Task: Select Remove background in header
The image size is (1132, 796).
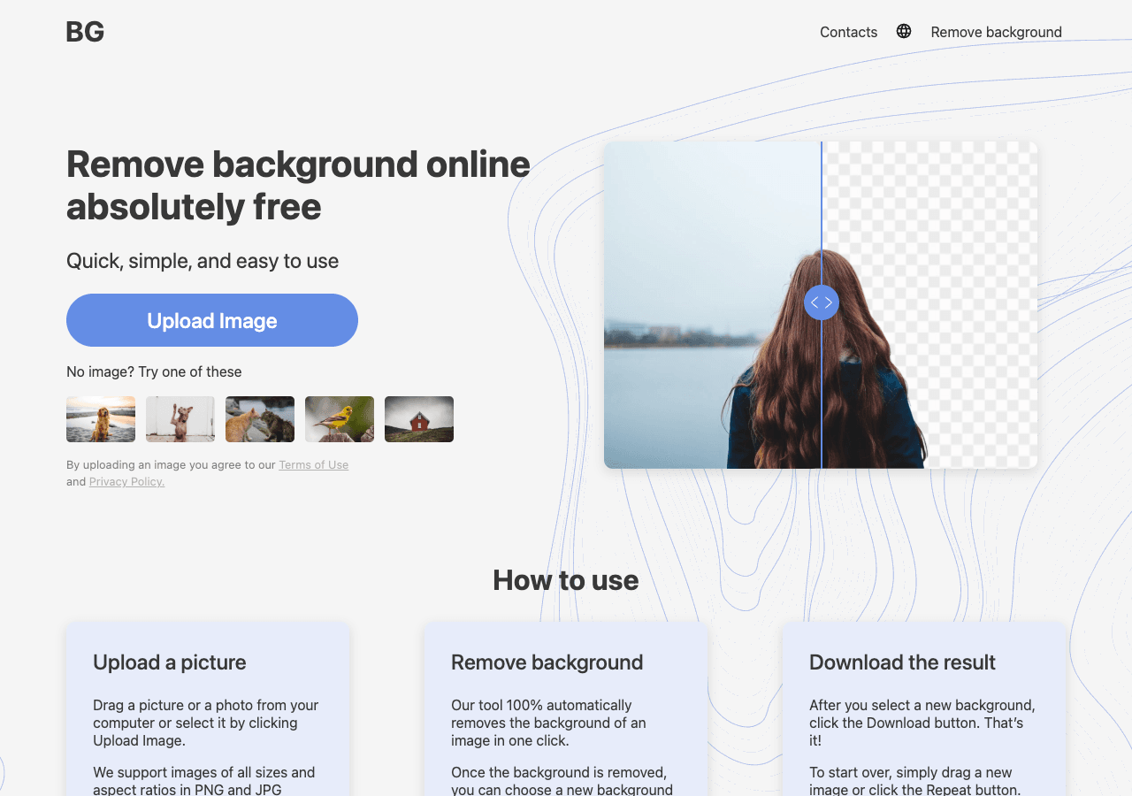Action: pos(996,32)
